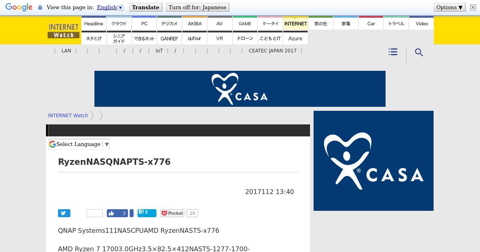The width and height of the screenshot is (480, 252).
Task: Save article with Pocket button
Action: click(172, 213)
